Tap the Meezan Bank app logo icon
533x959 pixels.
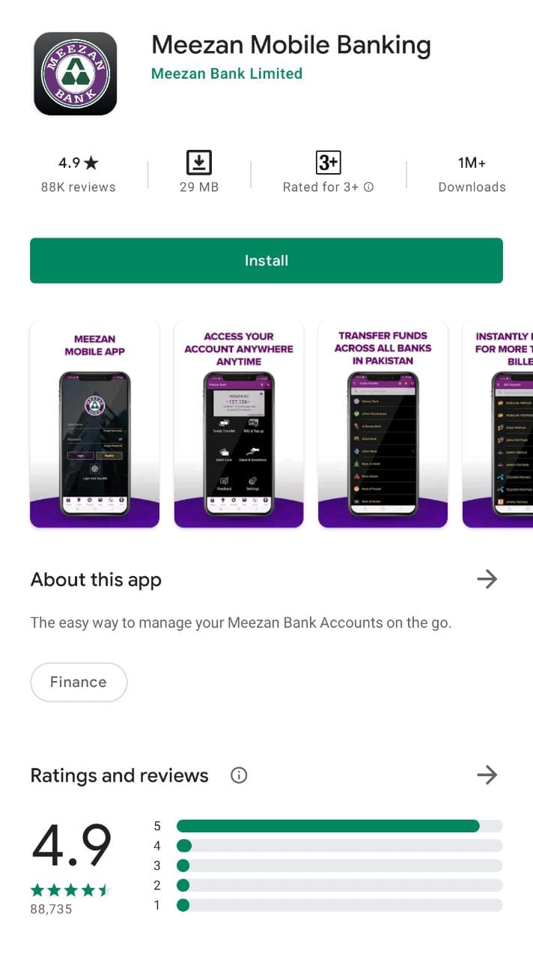76,73
